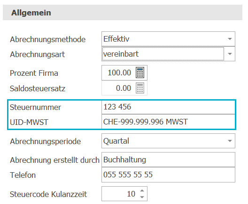
Task: Click the UID-MWST label
Action: click(29, 122)
